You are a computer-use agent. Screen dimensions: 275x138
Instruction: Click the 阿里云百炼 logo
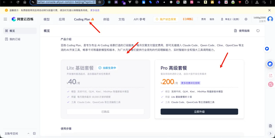tap(22, 19)
